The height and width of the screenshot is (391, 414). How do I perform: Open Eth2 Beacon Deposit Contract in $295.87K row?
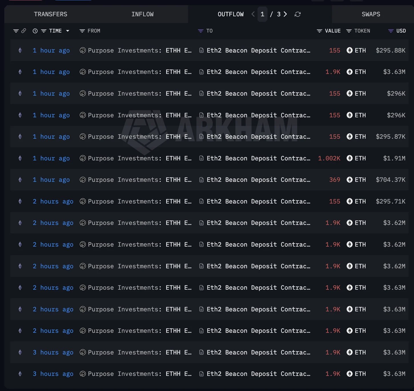[x=258, y=137]
